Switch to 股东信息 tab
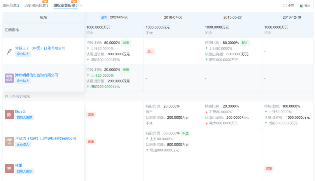The height and width of the screenshot is (181, 315). click(x=11, y=6)
